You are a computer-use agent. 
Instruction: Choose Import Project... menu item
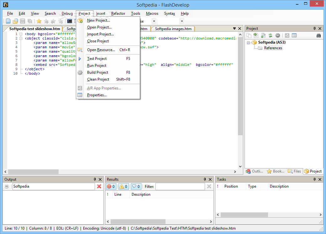pyautogui.click(x=108, y=34)
